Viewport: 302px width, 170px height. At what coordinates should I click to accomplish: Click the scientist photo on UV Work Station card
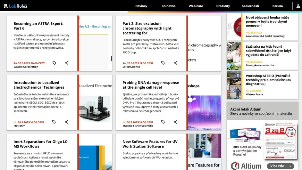coord(205,146)
